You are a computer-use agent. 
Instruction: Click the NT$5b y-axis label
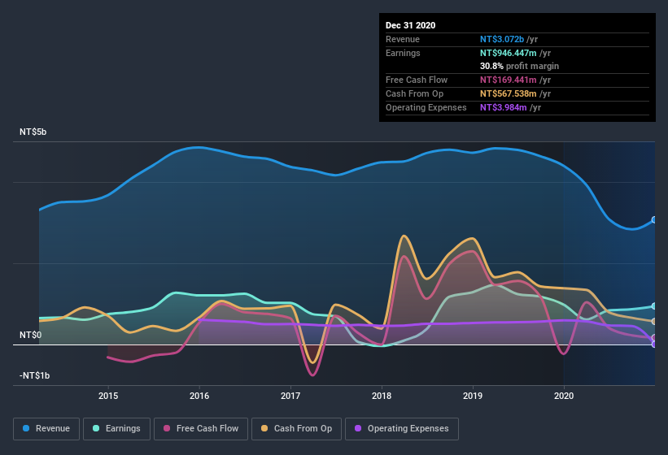[x=33, y=132]
